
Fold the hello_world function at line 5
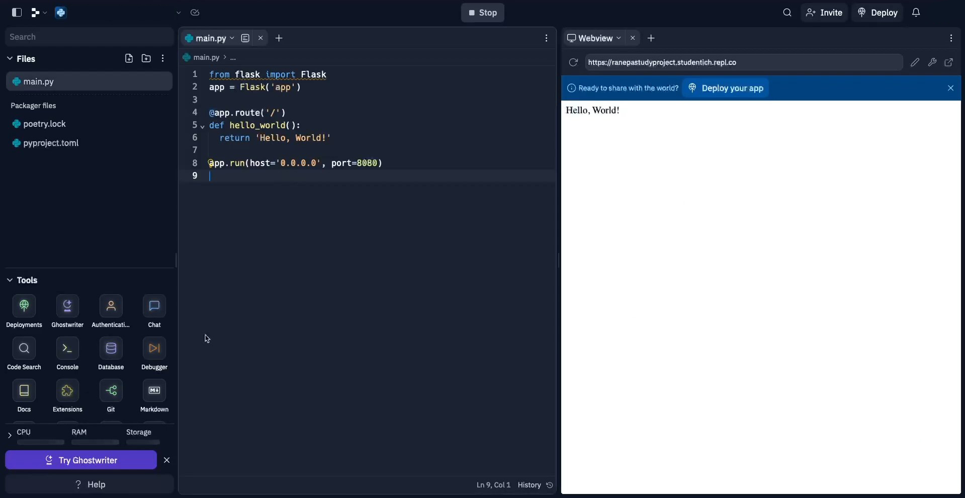[203, 126]
